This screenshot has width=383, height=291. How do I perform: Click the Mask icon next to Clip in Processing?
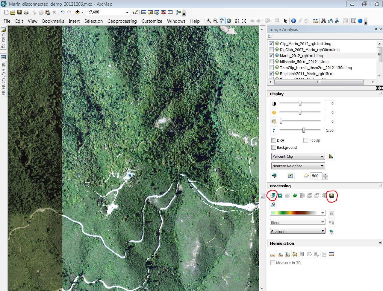point(280,196)
